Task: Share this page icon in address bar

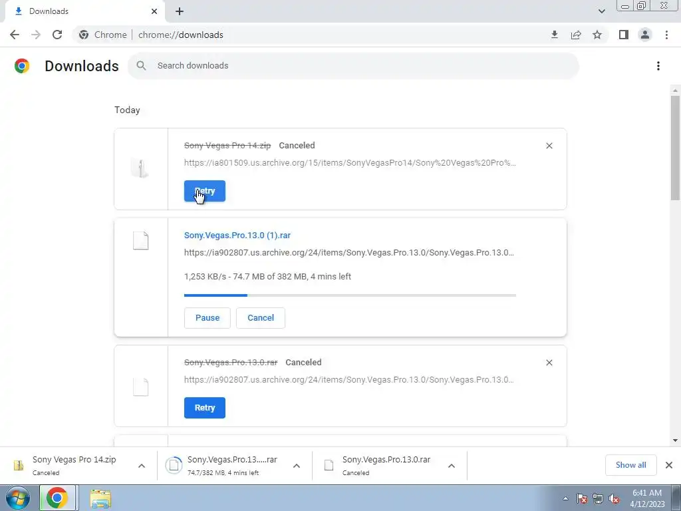Action: coord(576,35)
